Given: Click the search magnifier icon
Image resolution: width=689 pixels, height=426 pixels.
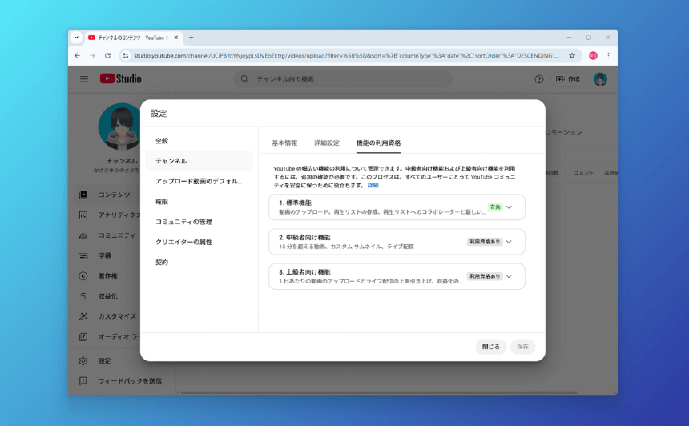Looking at the screenshot, I should click(x=244, y=79).
